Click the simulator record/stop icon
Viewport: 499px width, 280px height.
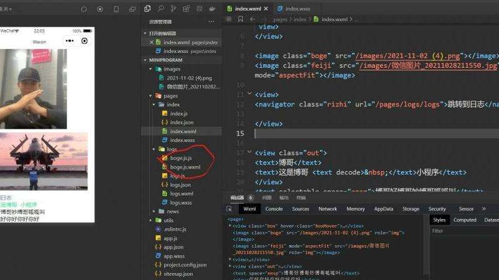(100, 9)
